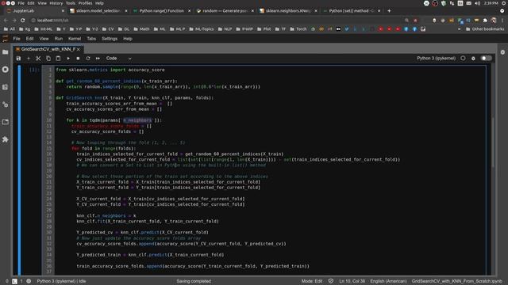Switch kernel via Python 3 (ipykernel) label

[x=436, y=58]
